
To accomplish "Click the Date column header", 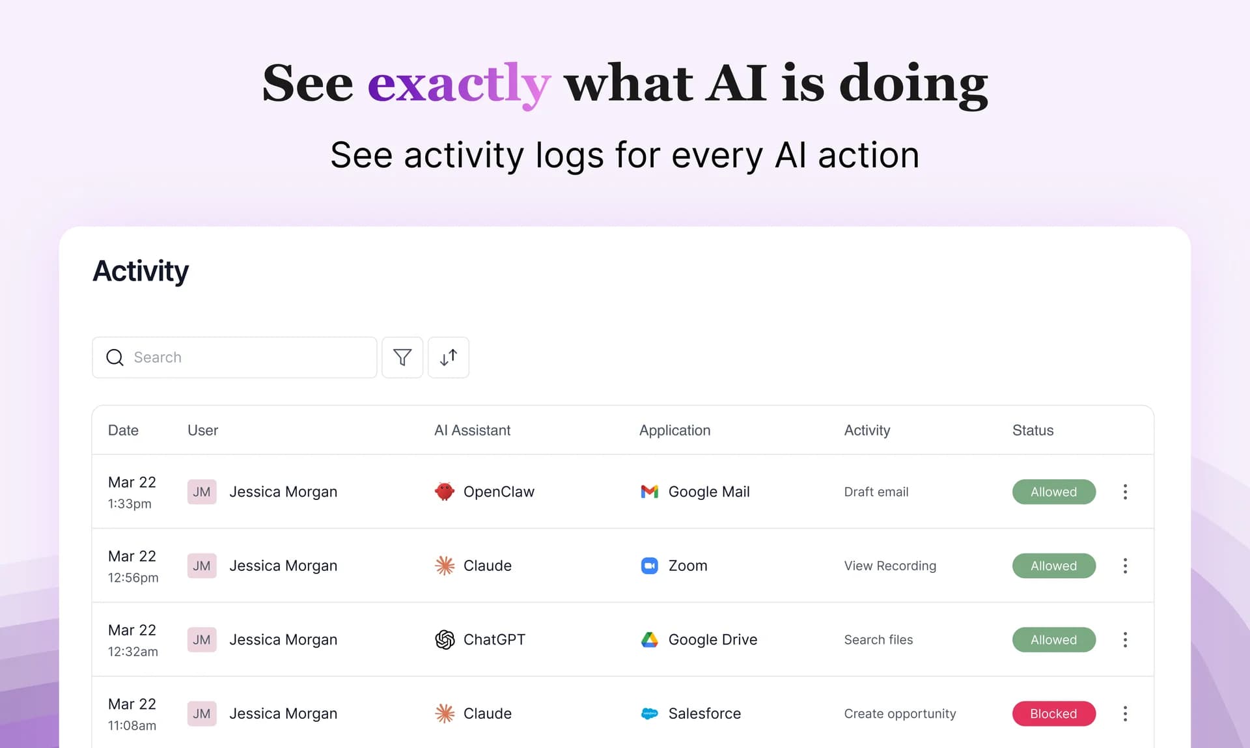I will [123, 430].
